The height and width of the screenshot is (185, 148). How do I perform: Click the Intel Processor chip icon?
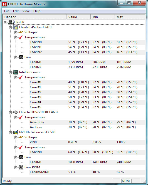coord(16,72)
